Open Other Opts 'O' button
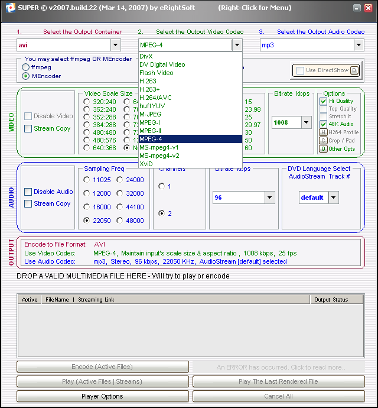 [323, 149]
